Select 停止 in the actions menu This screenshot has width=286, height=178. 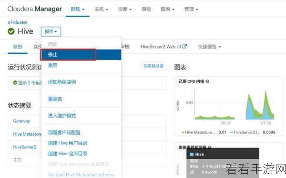81,54
